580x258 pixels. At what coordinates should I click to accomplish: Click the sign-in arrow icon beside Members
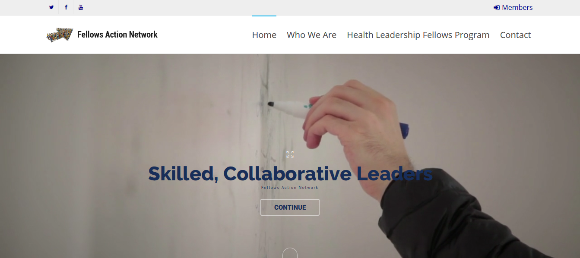(x=497, y=7)
